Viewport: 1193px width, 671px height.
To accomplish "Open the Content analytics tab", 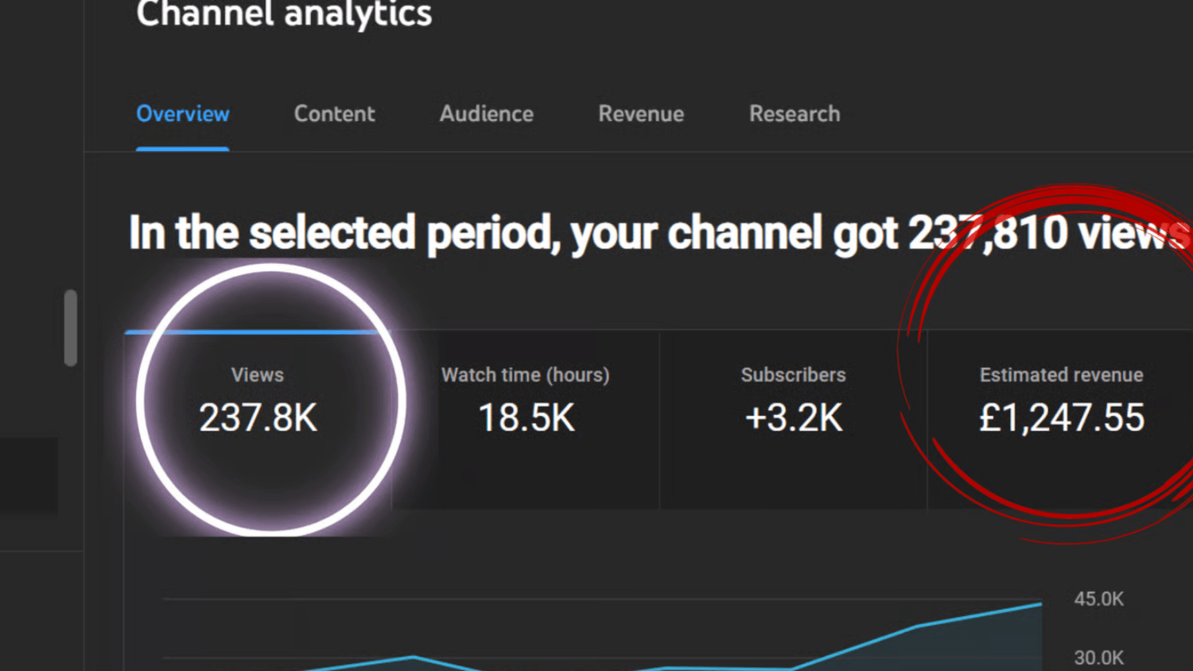I will click(x=334, y=114).
